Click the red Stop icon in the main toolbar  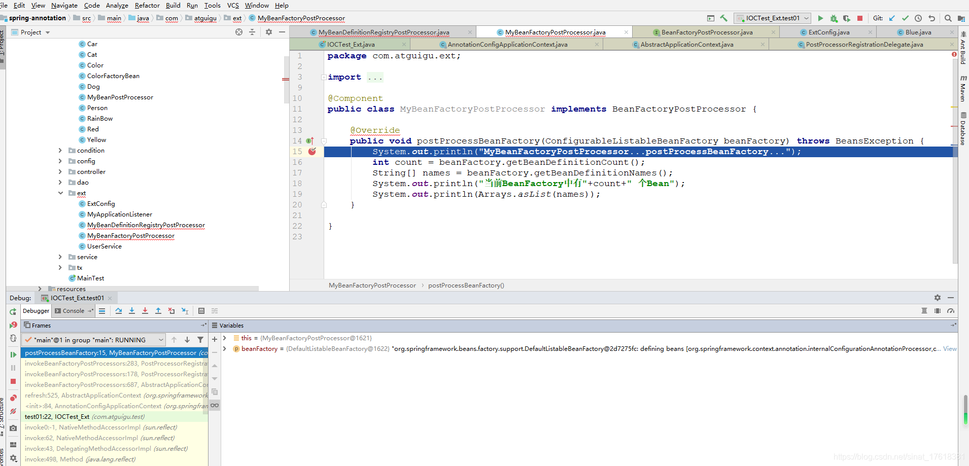[x=860, y=18]
